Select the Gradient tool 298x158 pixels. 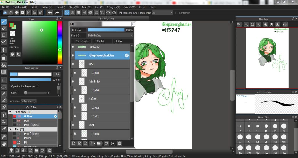tap(3, 72)
